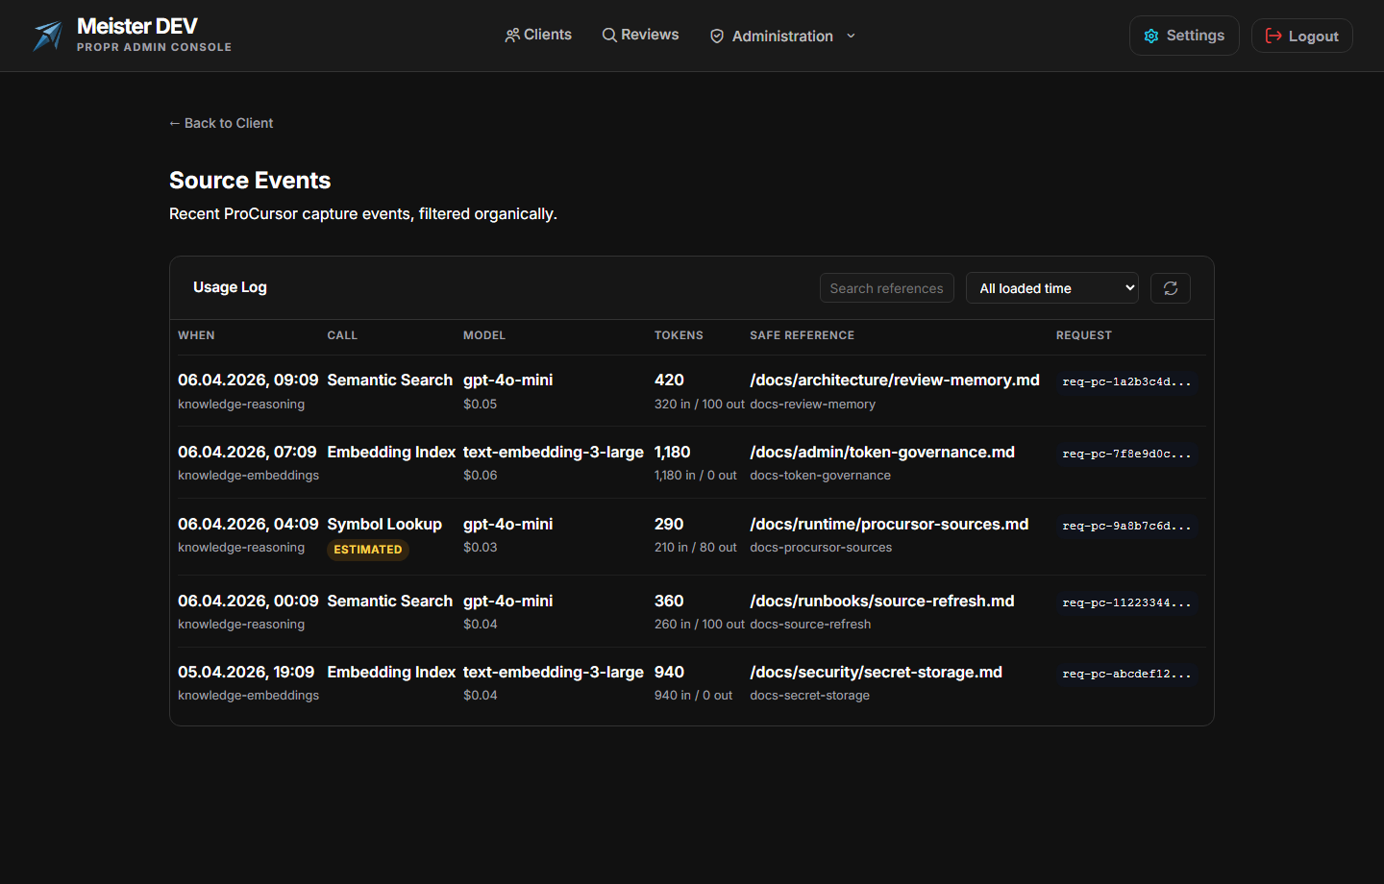Click Semantic Search in the 09:09 row
Image resolution: width=1384 pixels, height=884 pixels.
(390, 381)
